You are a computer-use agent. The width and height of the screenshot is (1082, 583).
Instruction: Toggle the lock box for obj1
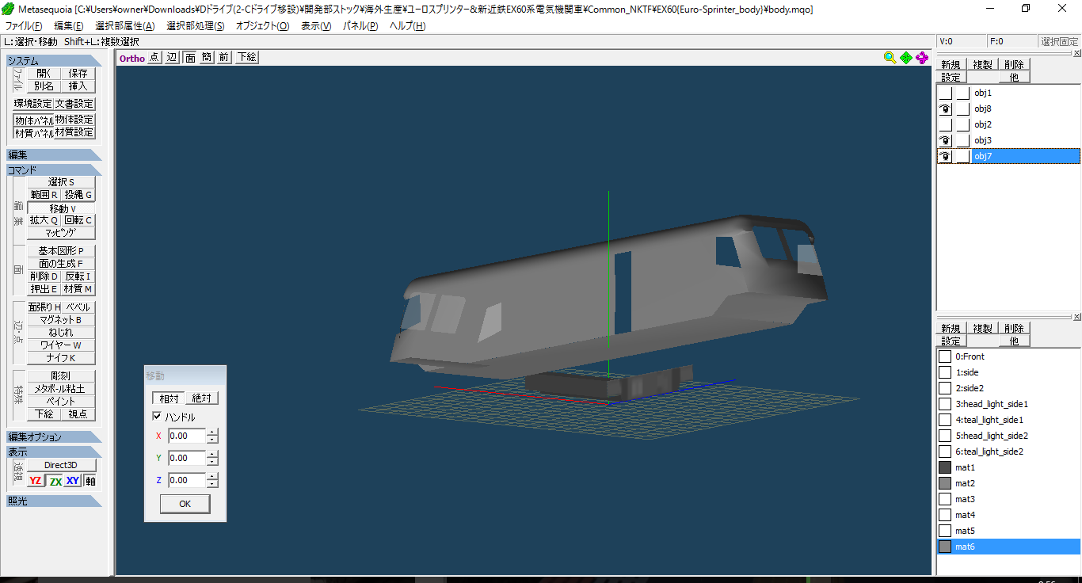[x=962, y=93]
